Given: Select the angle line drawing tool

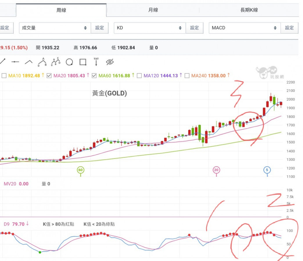Looking at the screenshot, I should pyautogui.click(x=28, y=62).
